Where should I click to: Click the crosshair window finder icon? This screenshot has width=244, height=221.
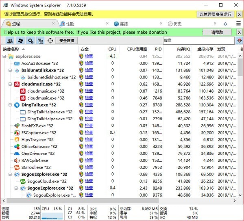tap(50, 41)
